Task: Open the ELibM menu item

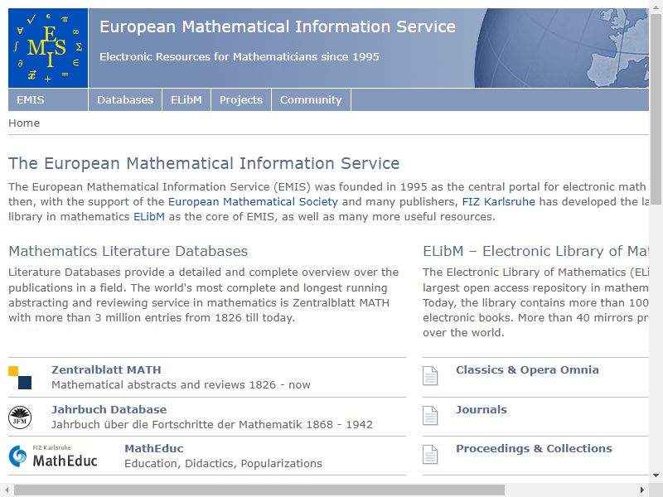Action: (x=186, y=99)
